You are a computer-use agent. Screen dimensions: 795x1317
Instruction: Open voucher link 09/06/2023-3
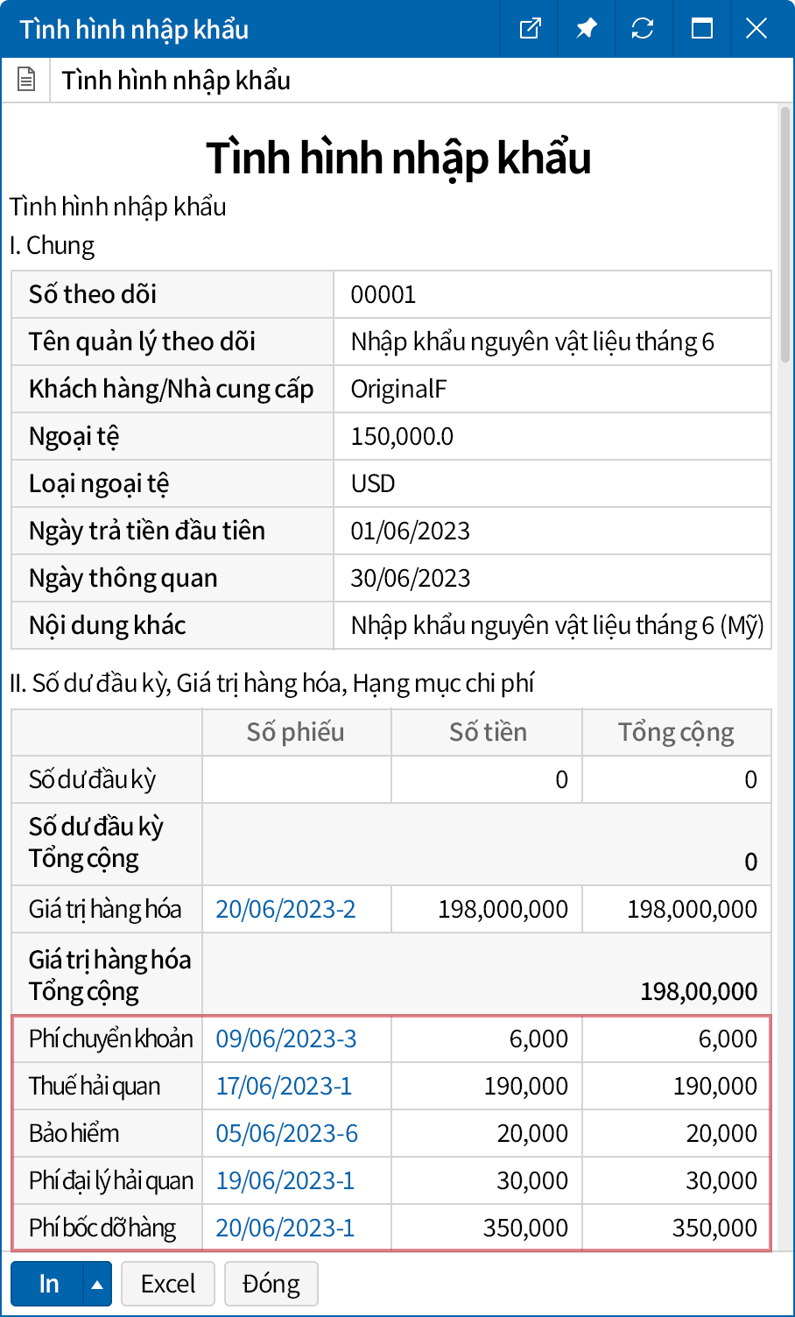coord(286,1039)
